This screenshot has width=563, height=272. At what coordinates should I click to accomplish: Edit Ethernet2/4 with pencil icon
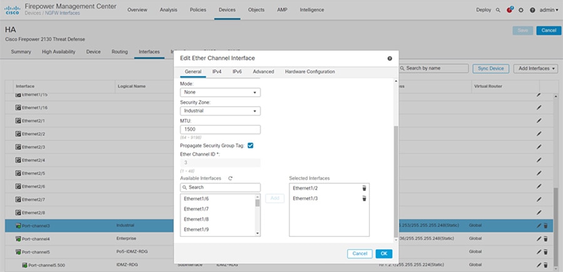pos(539,160)
